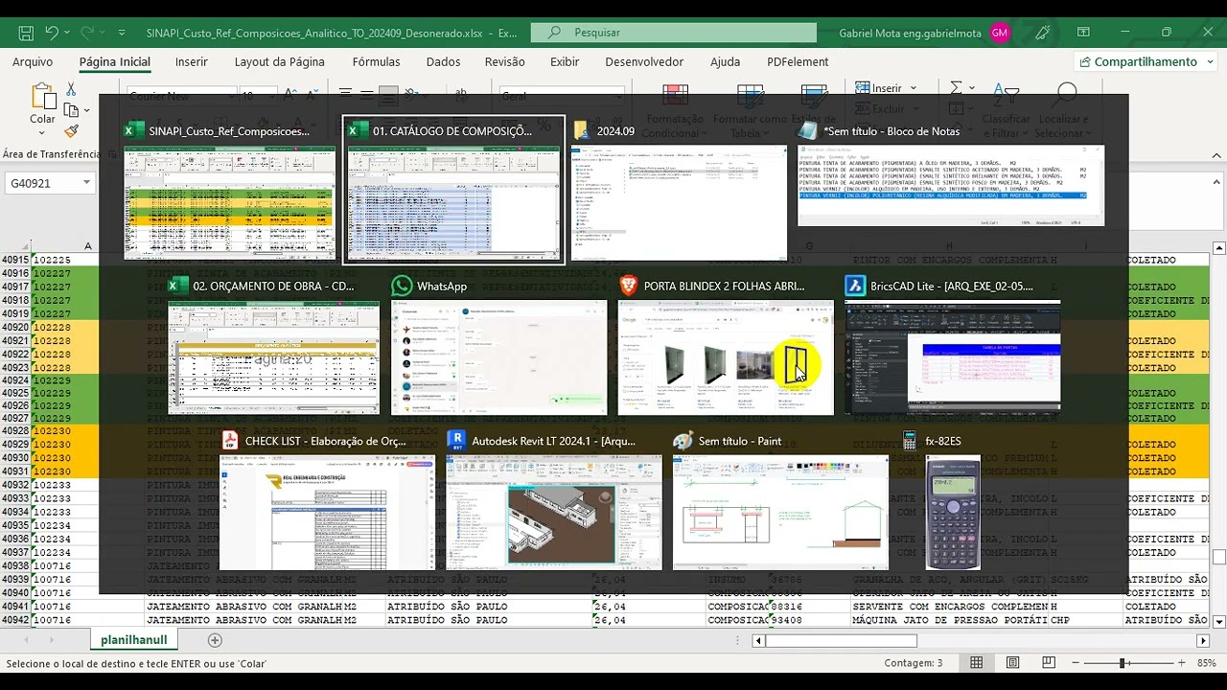1227x690 pixels.
Task: Click the fx-82ES calculator icon in switcher
Action: click(x=910, y=441)
